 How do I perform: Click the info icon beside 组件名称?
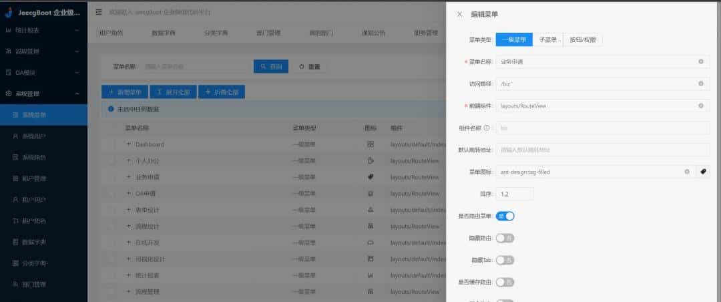pyautogui.click(x=487, y=128)
